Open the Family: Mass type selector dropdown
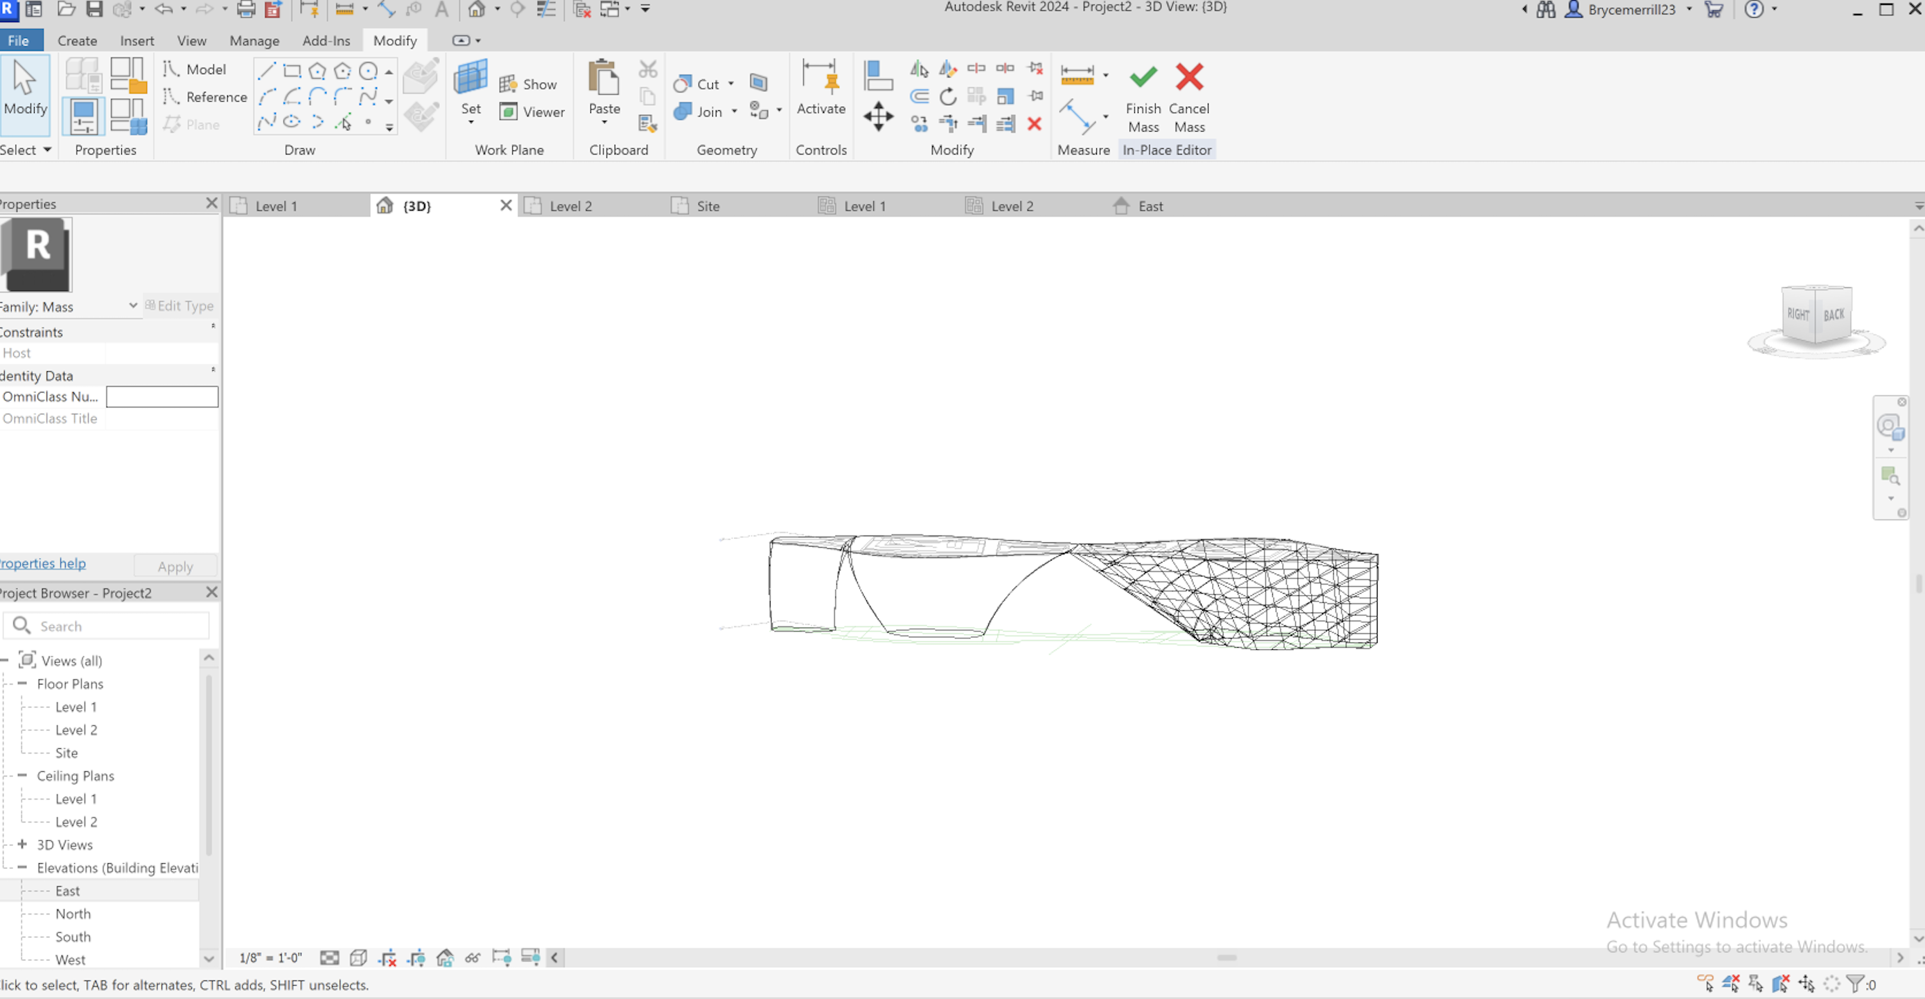The height and width of the screenshot is (999, 1925). 132,306
